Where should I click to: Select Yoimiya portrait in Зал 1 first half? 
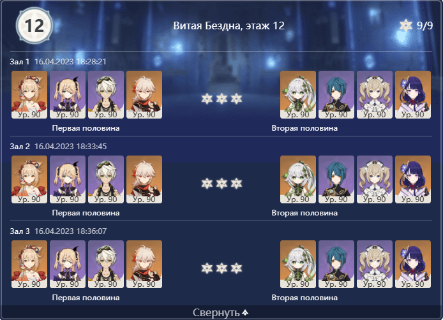(29, 94)
